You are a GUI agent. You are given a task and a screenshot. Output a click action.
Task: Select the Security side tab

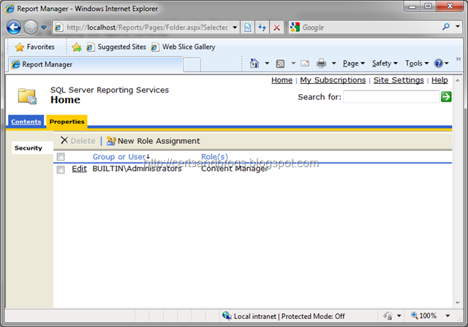tap(32, 147)
